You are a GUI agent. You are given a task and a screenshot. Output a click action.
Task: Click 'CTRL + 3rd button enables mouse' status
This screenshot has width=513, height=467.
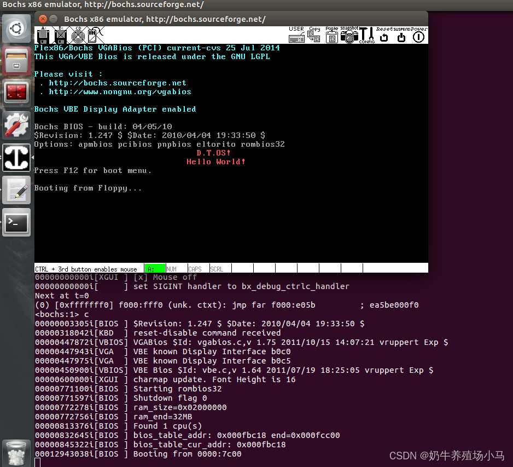point(86,269)
